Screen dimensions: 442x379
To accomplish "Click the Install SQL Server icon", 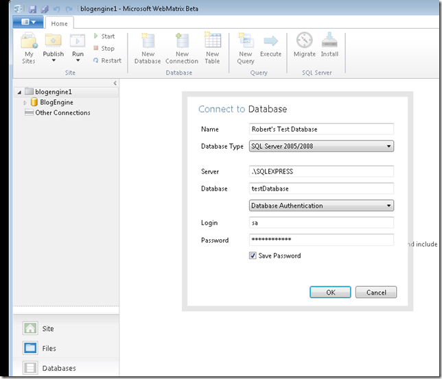I will pyautogui.click(x=329, y=40).
